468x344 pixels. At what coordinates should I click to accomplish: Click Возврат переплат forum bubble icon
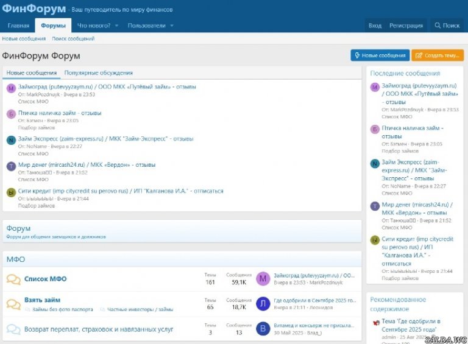tap(13, 329)
